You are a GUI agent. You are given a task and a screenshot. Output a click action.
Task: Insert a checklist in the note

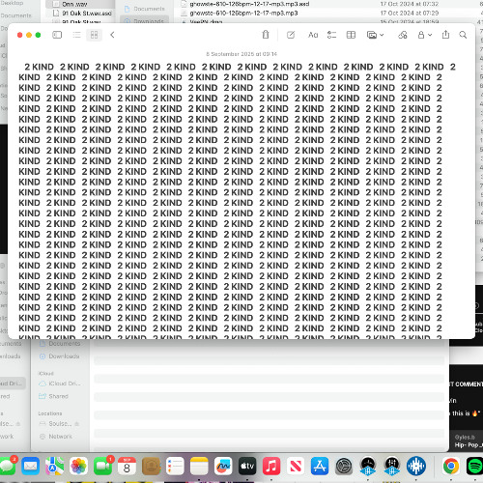[331, 35]
